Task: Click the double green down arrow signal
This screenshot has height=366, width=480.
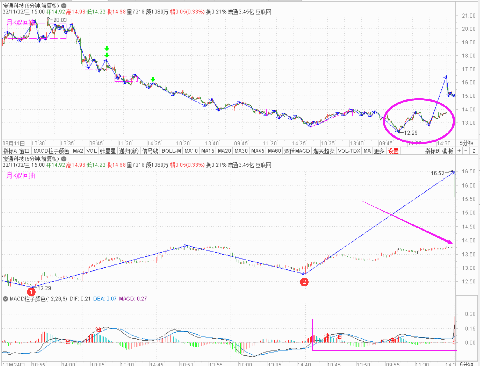Action: pyautogui.click(x=107, y=52)
